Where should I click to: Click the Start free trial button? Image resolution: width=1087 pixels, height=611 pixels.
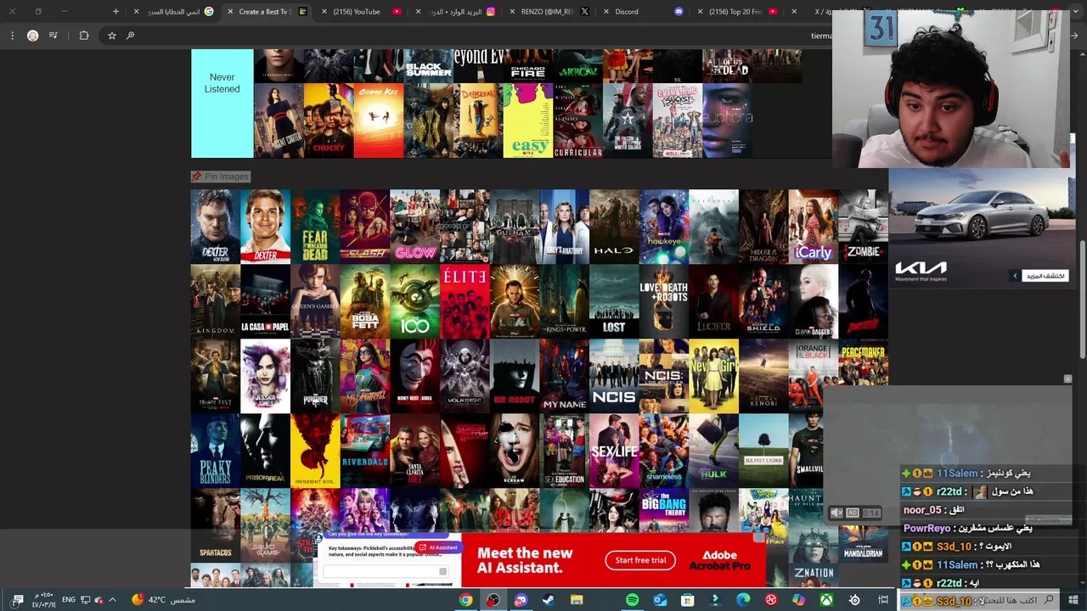point(640,560)
